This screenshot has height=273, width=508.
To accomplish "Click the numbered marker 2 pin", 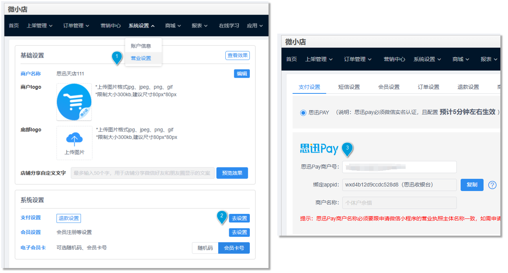I will click(x=222, y=216).
